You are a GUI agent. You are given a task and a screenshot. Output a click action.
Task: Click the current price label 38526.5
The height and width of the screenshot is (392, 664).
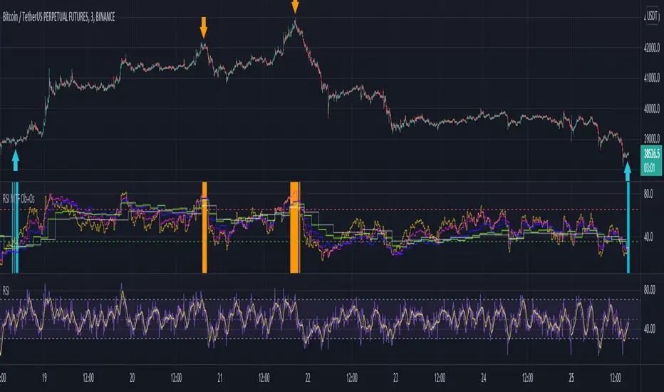(651, 153)
